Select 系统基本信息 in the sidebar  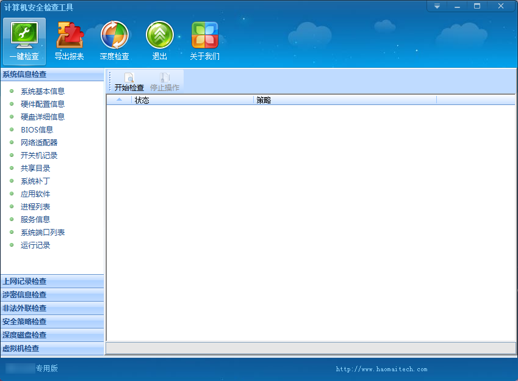tap(43, 92)
